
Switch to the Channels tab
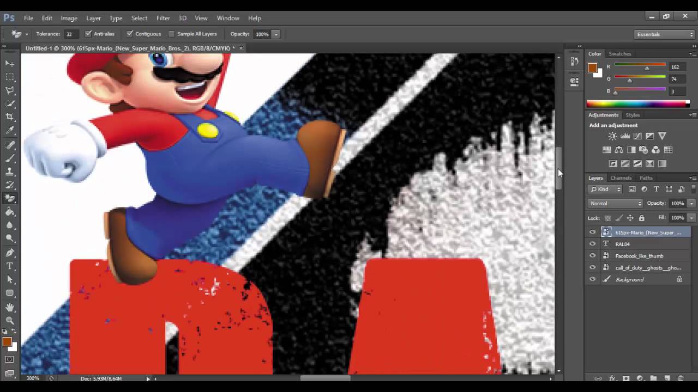(621, 178)
